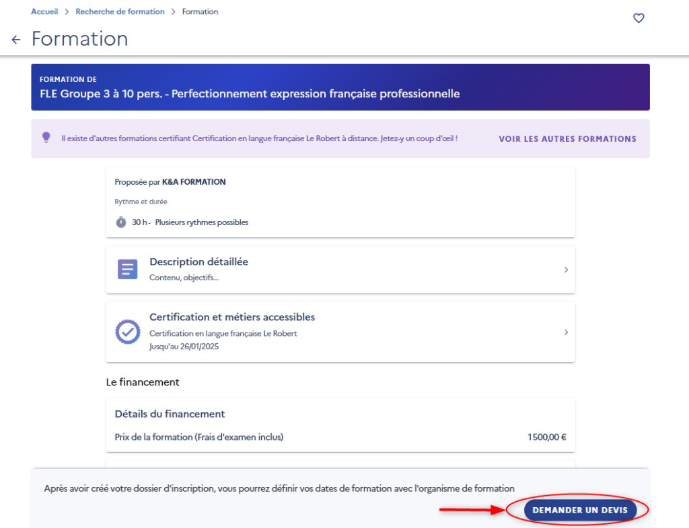Viewport: 689px width, 528px height.
Task: Click the FLE Groupe formation title banner
Action: pos(250,94)
